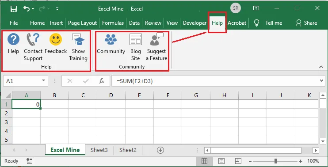Click the greyed Redo arrow icon

point(42,8)
